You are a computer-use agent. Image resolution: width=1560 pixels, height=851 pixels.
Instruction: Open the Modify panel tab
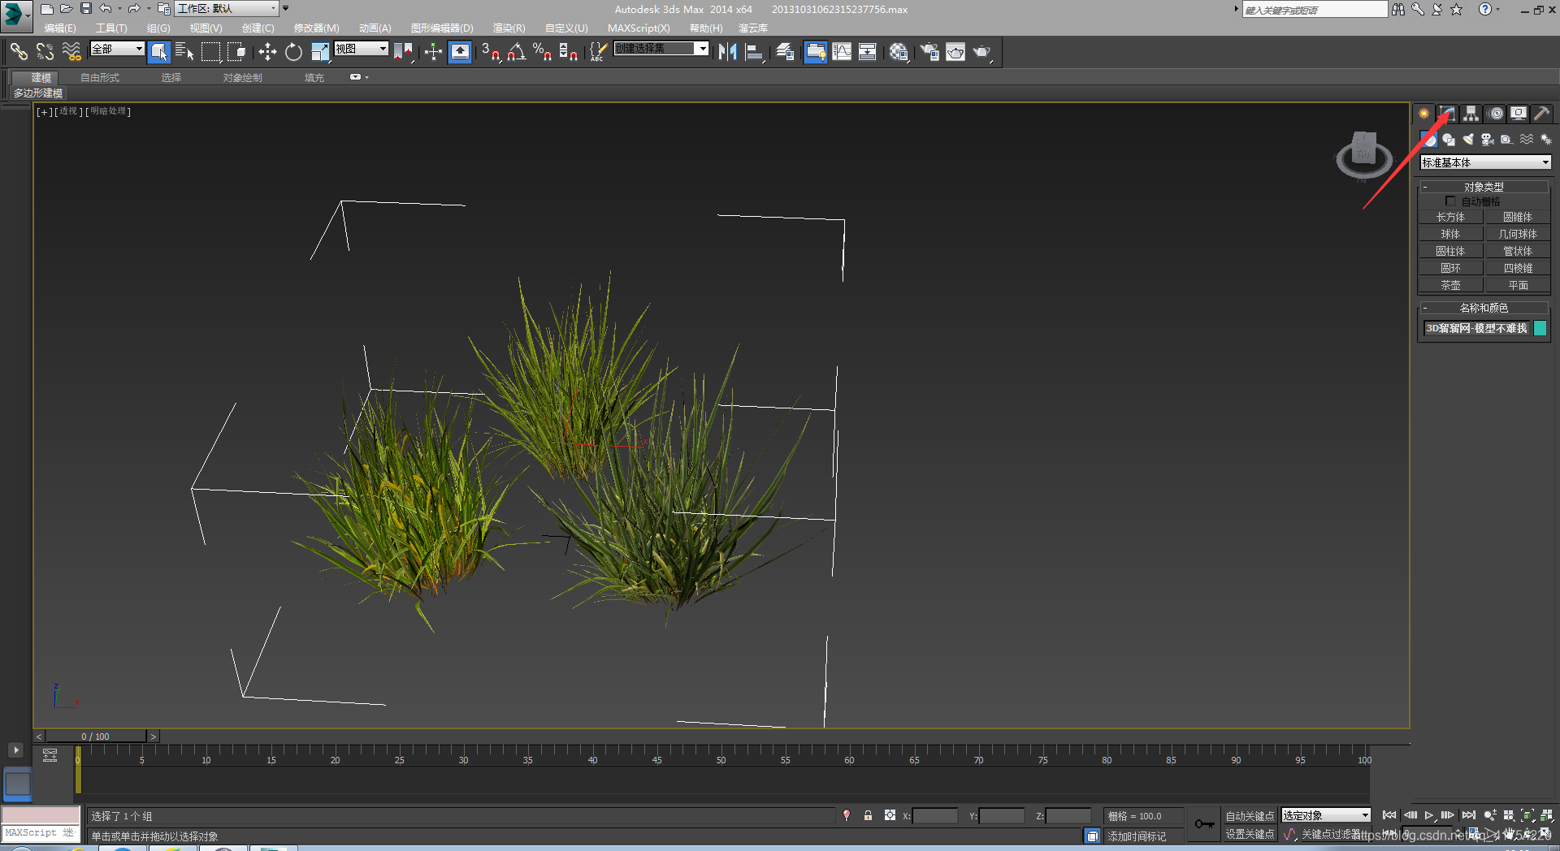pyautogui.click(x=1447, y=114)
